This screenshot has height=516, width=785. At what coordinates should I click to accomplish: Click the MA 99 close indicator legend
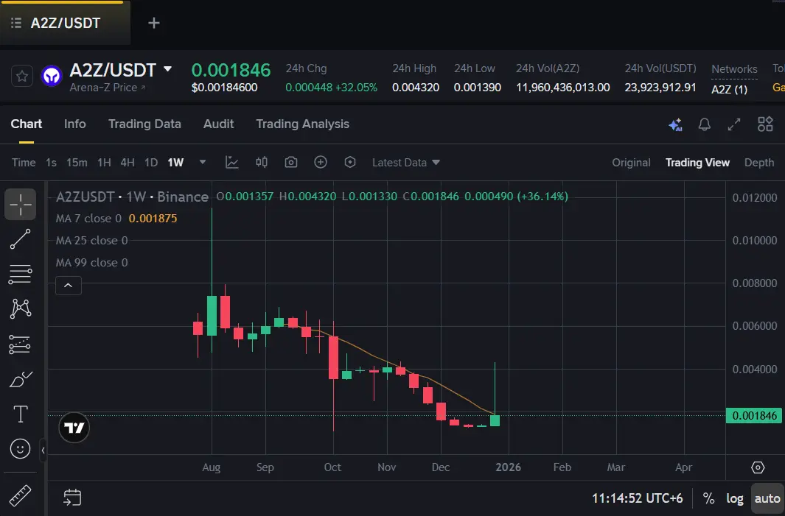point(91,263)
